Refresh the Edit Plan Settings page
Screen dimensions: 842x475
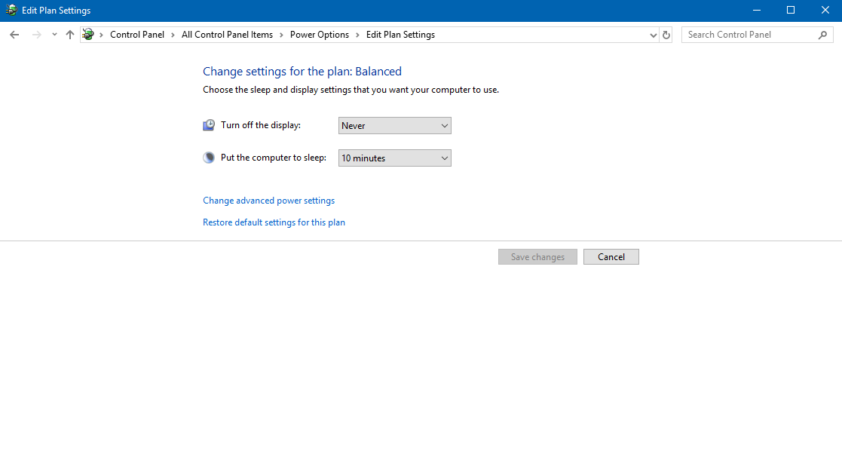(x=666, y=35)
